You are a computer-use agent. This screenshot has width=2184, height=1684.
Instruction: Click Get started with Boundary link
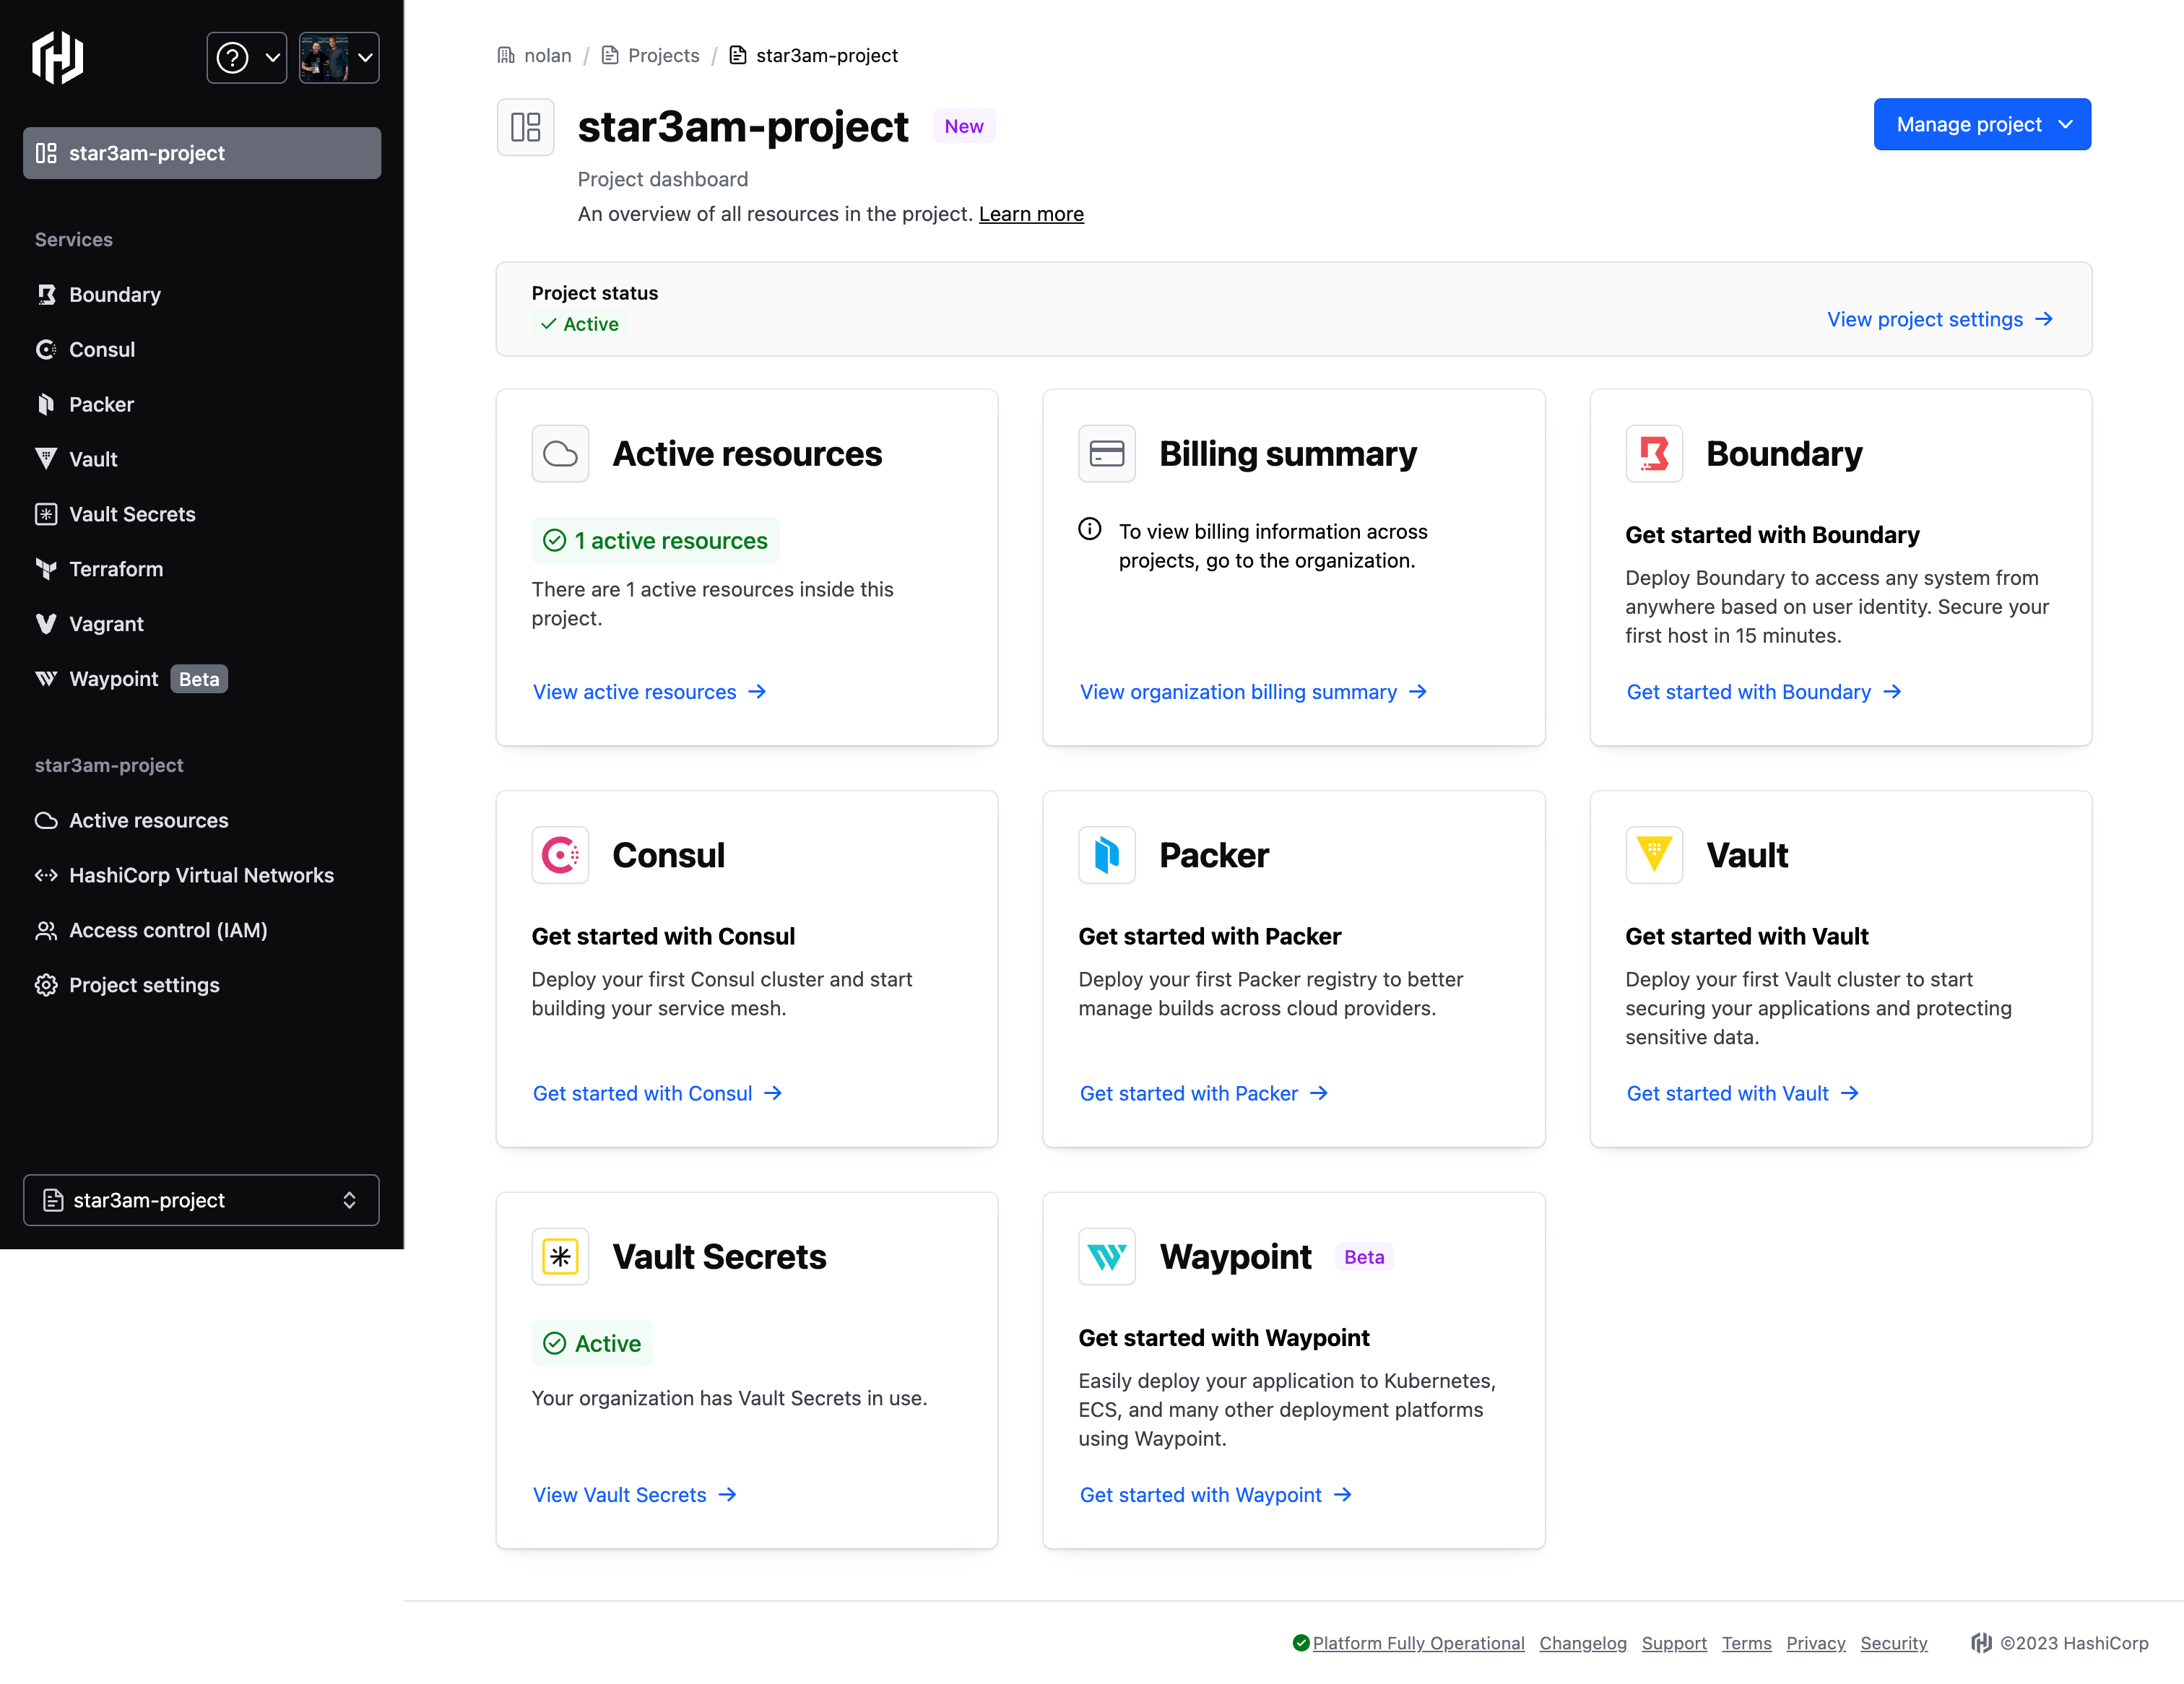point(1764,692)
